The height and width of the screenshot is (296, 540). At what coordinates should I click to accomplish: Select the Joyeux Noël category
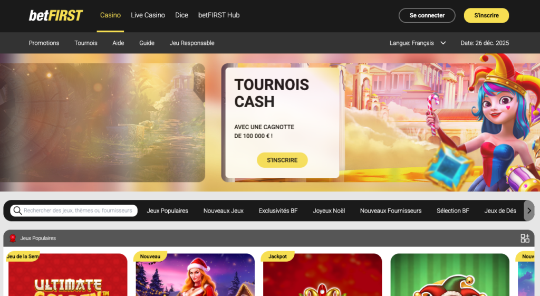[x=329, y=211]
